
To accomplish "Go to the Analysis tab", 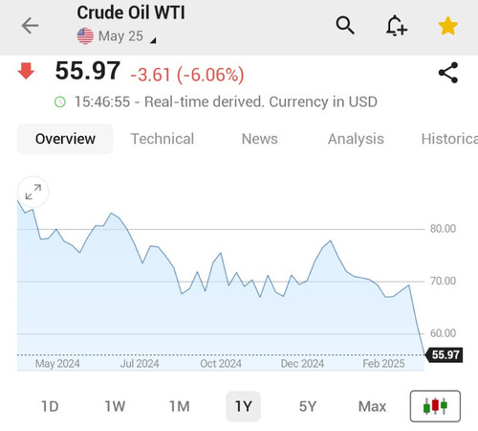I will click(x=356, y=139).
